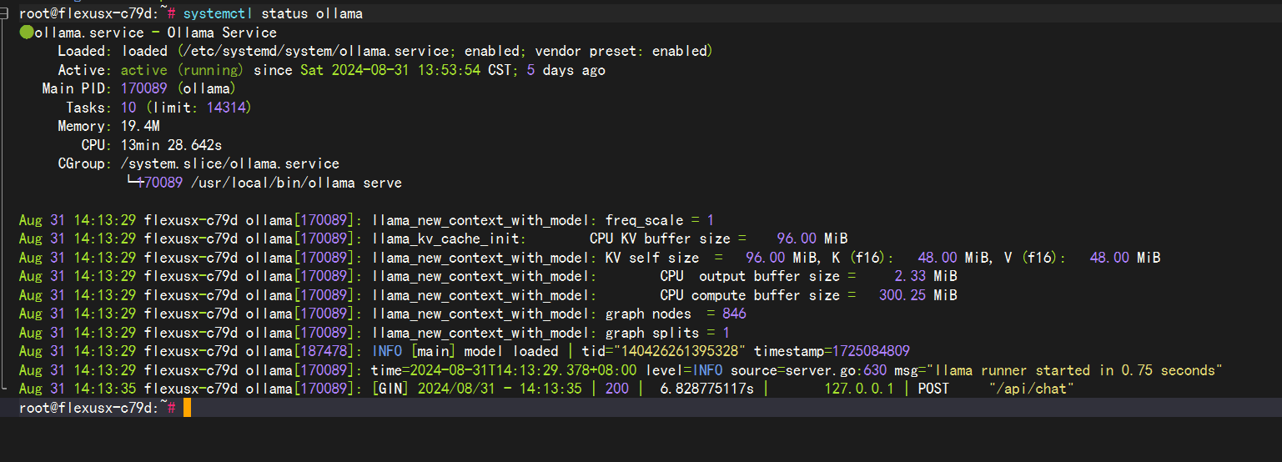Select the 'ollama.service - Ollama Service' title
The image size is (1282, 462).
pos(155,33)
